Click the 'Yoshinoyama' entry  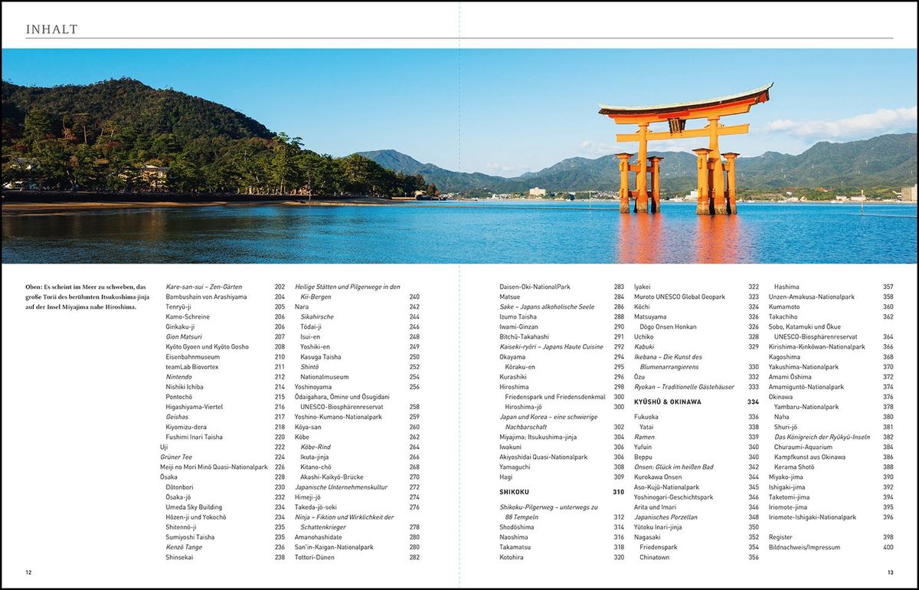(313, 387)
